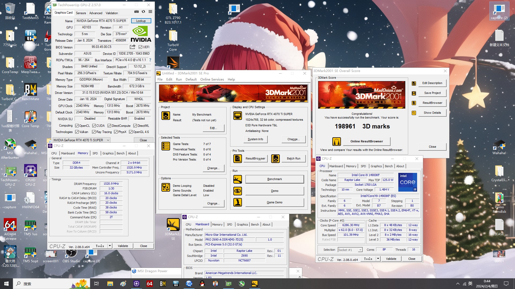
Task: Click AIDA64 taskbar icon
Action: [149, 284]
